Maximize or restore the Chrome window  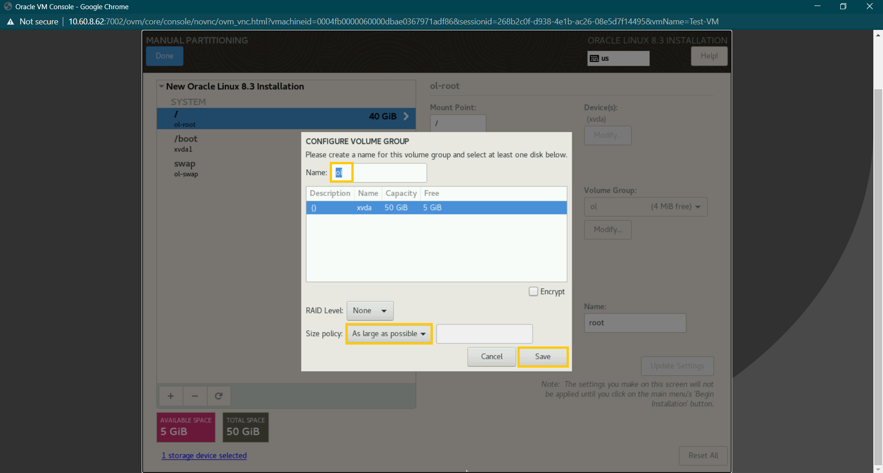tap(843, 6)
